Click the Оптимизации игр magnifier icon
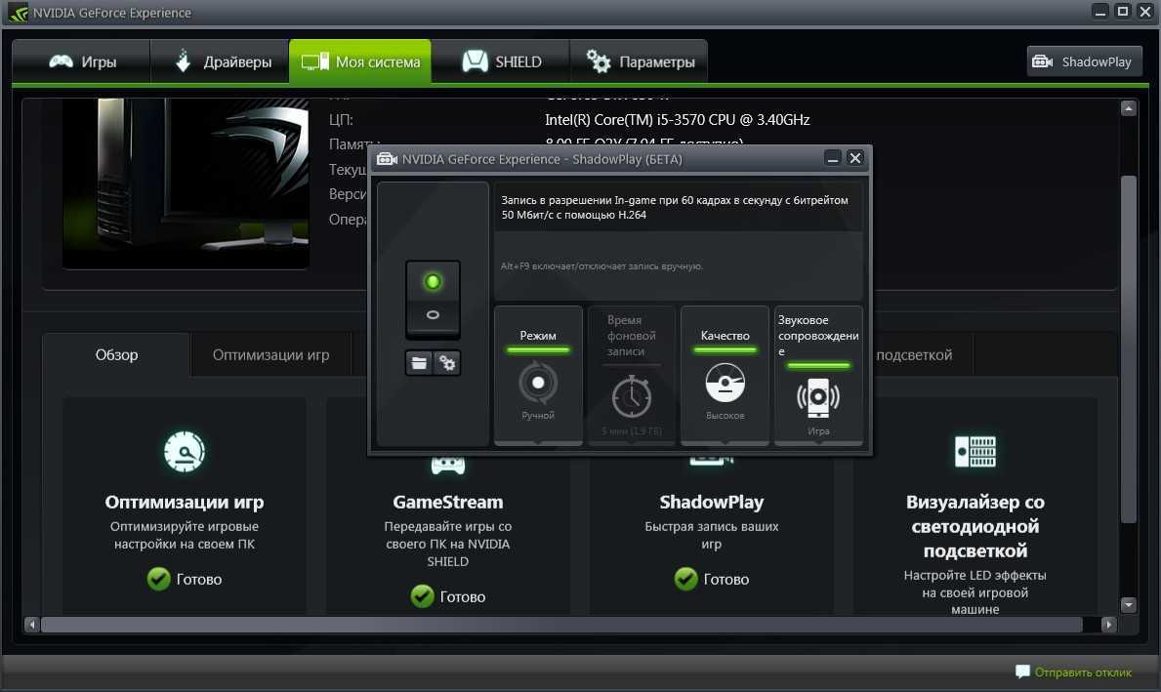Viewport: 1161px width, 692px height. pyautogui.click(x=185, y=452)
